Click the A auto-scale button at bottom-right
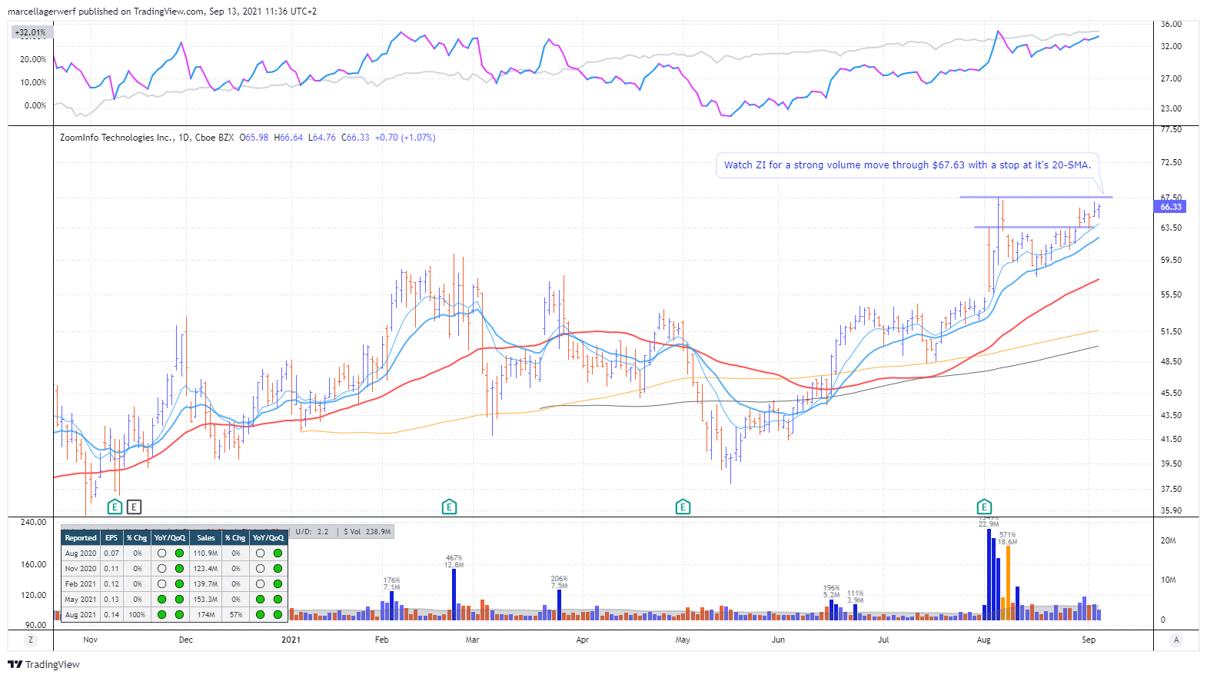 (x=1176, y=640)
